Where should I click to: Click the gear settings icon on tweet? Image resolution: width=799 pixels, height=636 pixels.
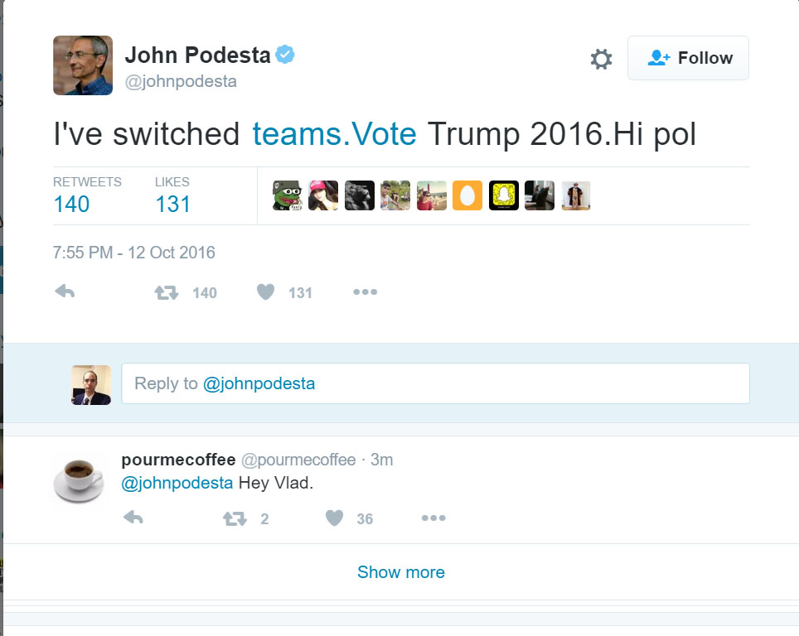(x=601, y=59)
